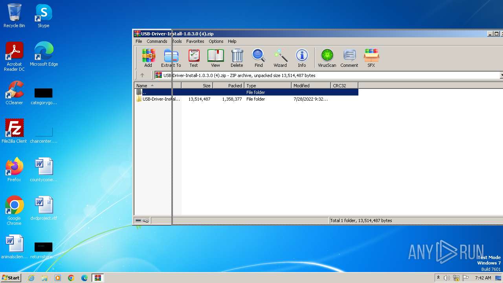Click the 13,514,487 size cell
The height and width of the screenshot is (283, 503).
point(199,99)
